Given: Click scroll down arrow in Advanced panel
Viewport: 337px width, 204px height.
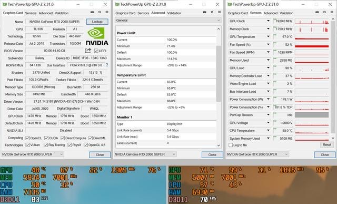Looking at the screenshot, I should pyautogui.click(x=219, y=145).
